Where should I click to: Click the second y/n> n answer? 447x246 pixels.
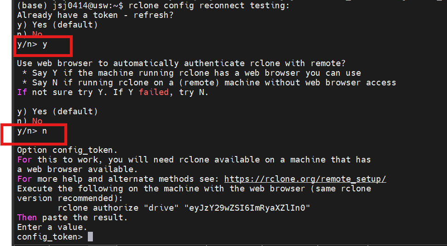[32, 131]
